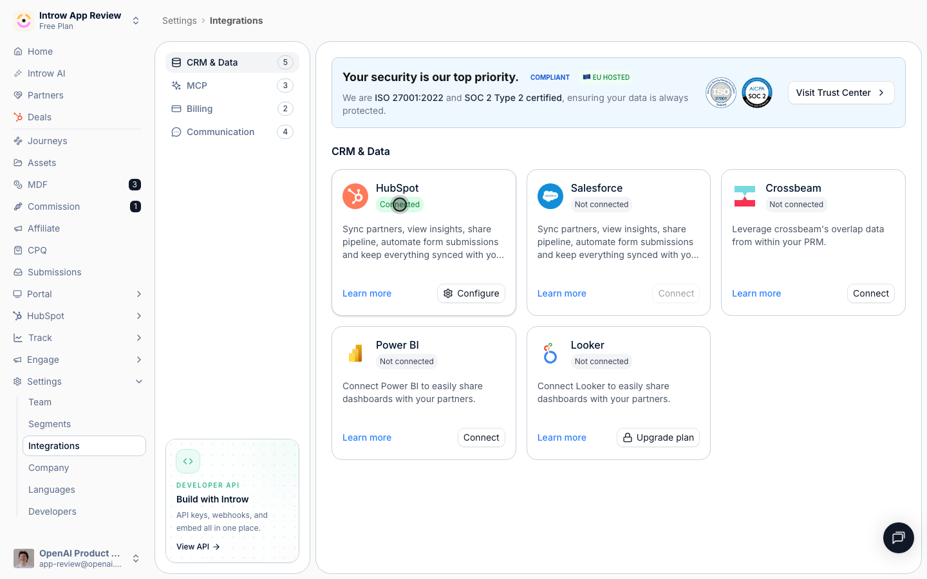Open the Home sidebar icon
The image size is (927, 579).
(x=18, y=51)
